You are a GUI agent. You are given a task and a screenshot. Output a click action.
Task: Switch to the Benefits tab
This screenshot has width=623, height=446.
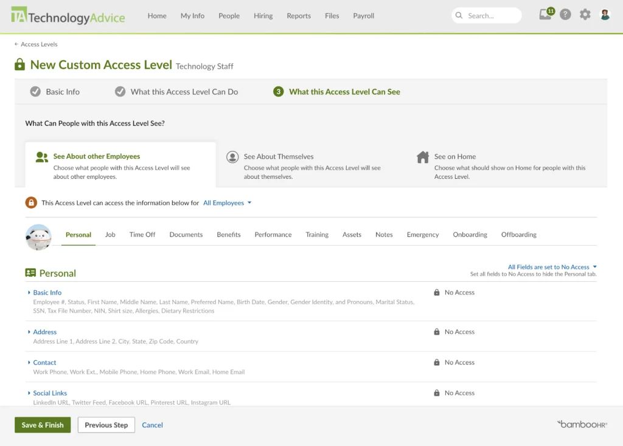pyautogui.click(x=229, y=234)
